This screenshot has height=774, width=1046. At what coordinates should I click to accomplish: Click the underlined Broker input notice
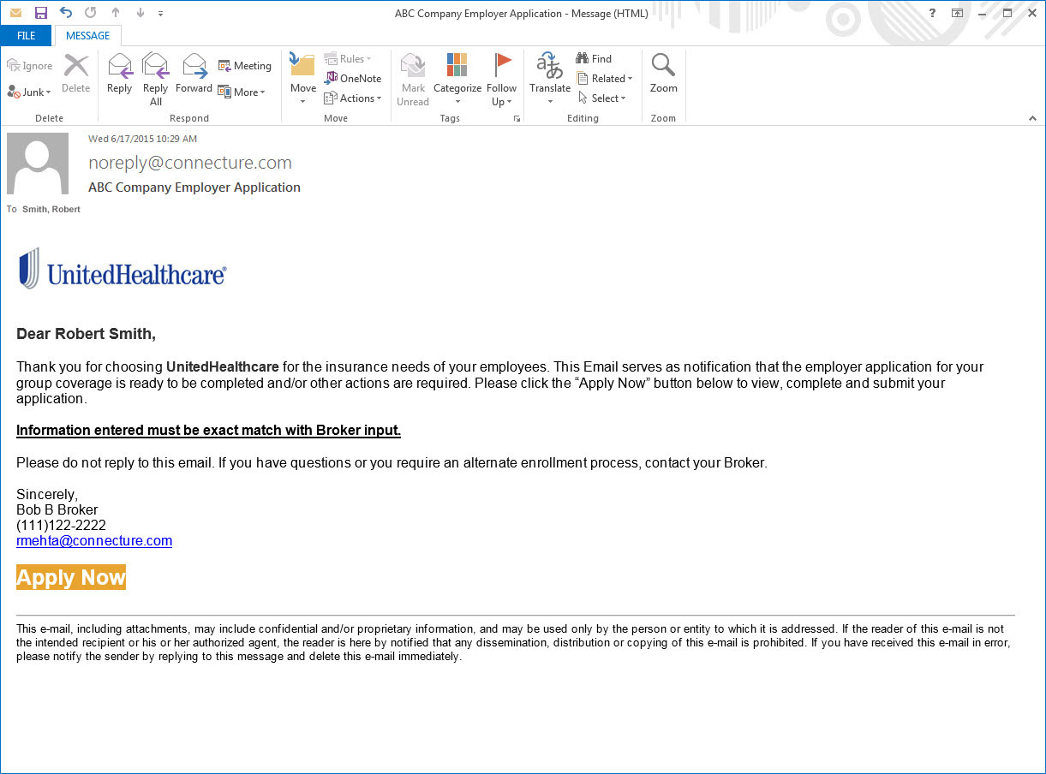point(208,430)
